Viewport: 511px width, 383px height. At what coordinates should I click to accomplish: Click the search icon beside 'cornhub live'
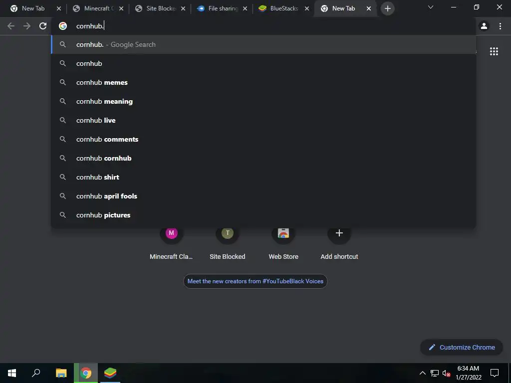tap(63, 120)
